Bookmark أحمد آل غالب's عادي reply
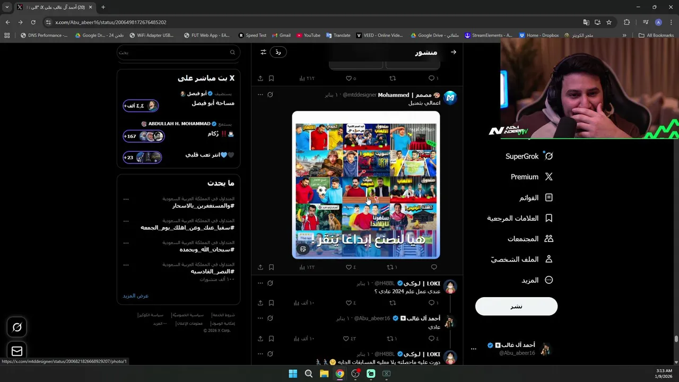 pos(271,338)
